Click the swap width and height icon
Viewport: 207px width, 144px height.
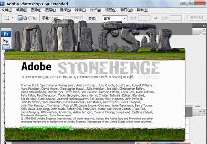(156, 18)
